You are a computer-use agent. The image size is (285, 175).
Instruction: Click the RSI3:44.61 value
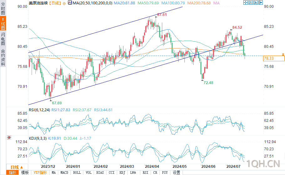click(x=103, y=110)
